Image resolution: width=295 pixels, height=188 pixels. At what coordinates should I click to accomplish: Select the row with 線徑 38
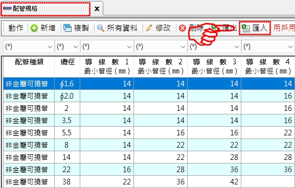pos(149,181)
